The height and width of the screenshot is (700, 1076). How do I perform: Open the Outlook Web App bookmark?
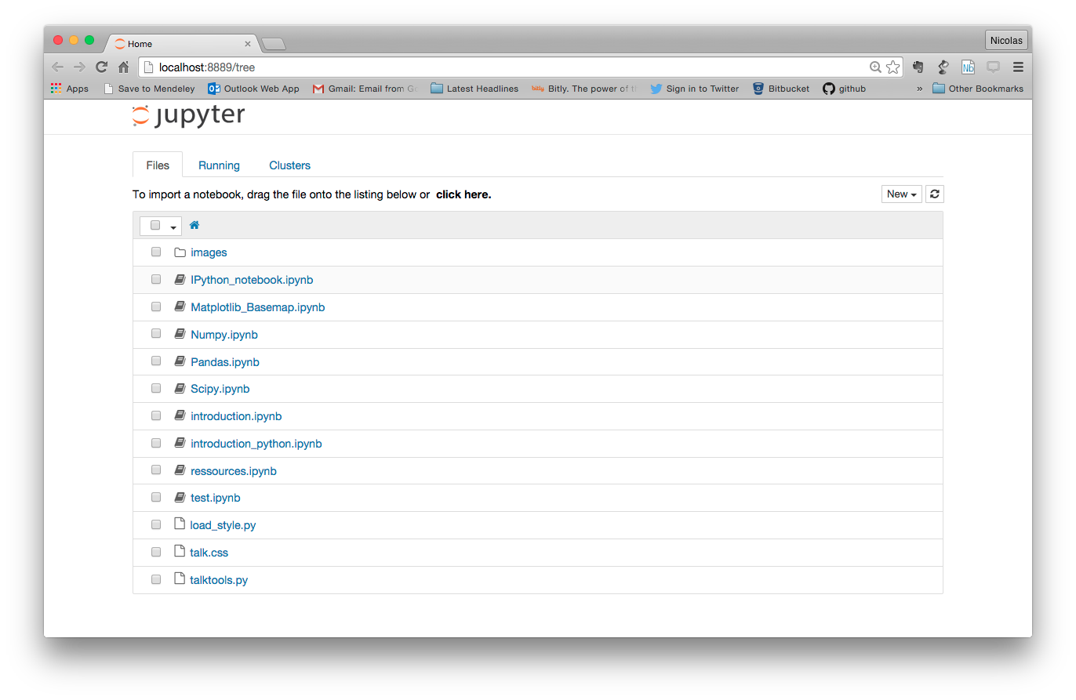253,89
